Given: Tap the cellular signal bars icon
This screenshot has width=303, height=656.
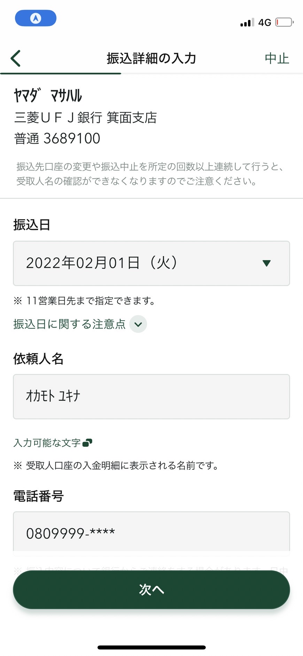Looking at the screenshot, I should coord(247,22).
